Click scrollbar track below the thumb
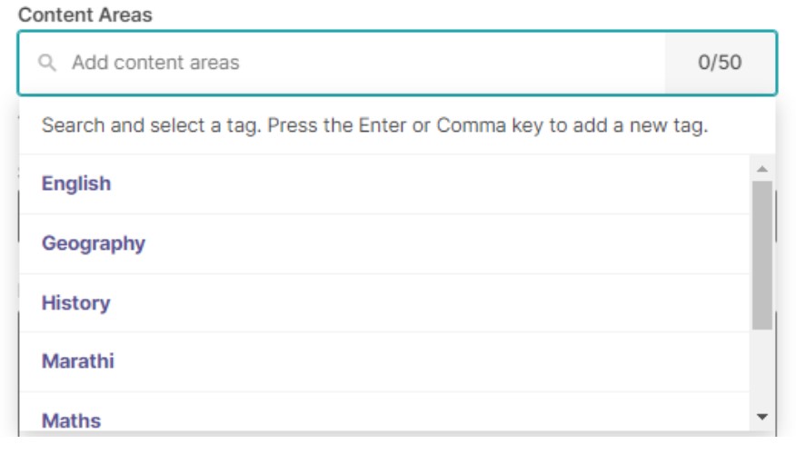Image resolution: width=796 pixels, height=464 pixels. coord(761,370)
